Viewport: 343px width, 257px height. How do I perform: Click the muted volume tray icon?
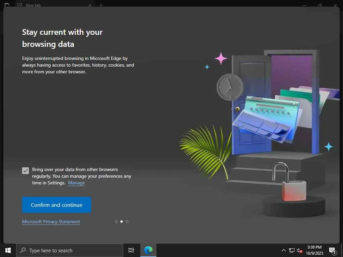coord(299,250)
